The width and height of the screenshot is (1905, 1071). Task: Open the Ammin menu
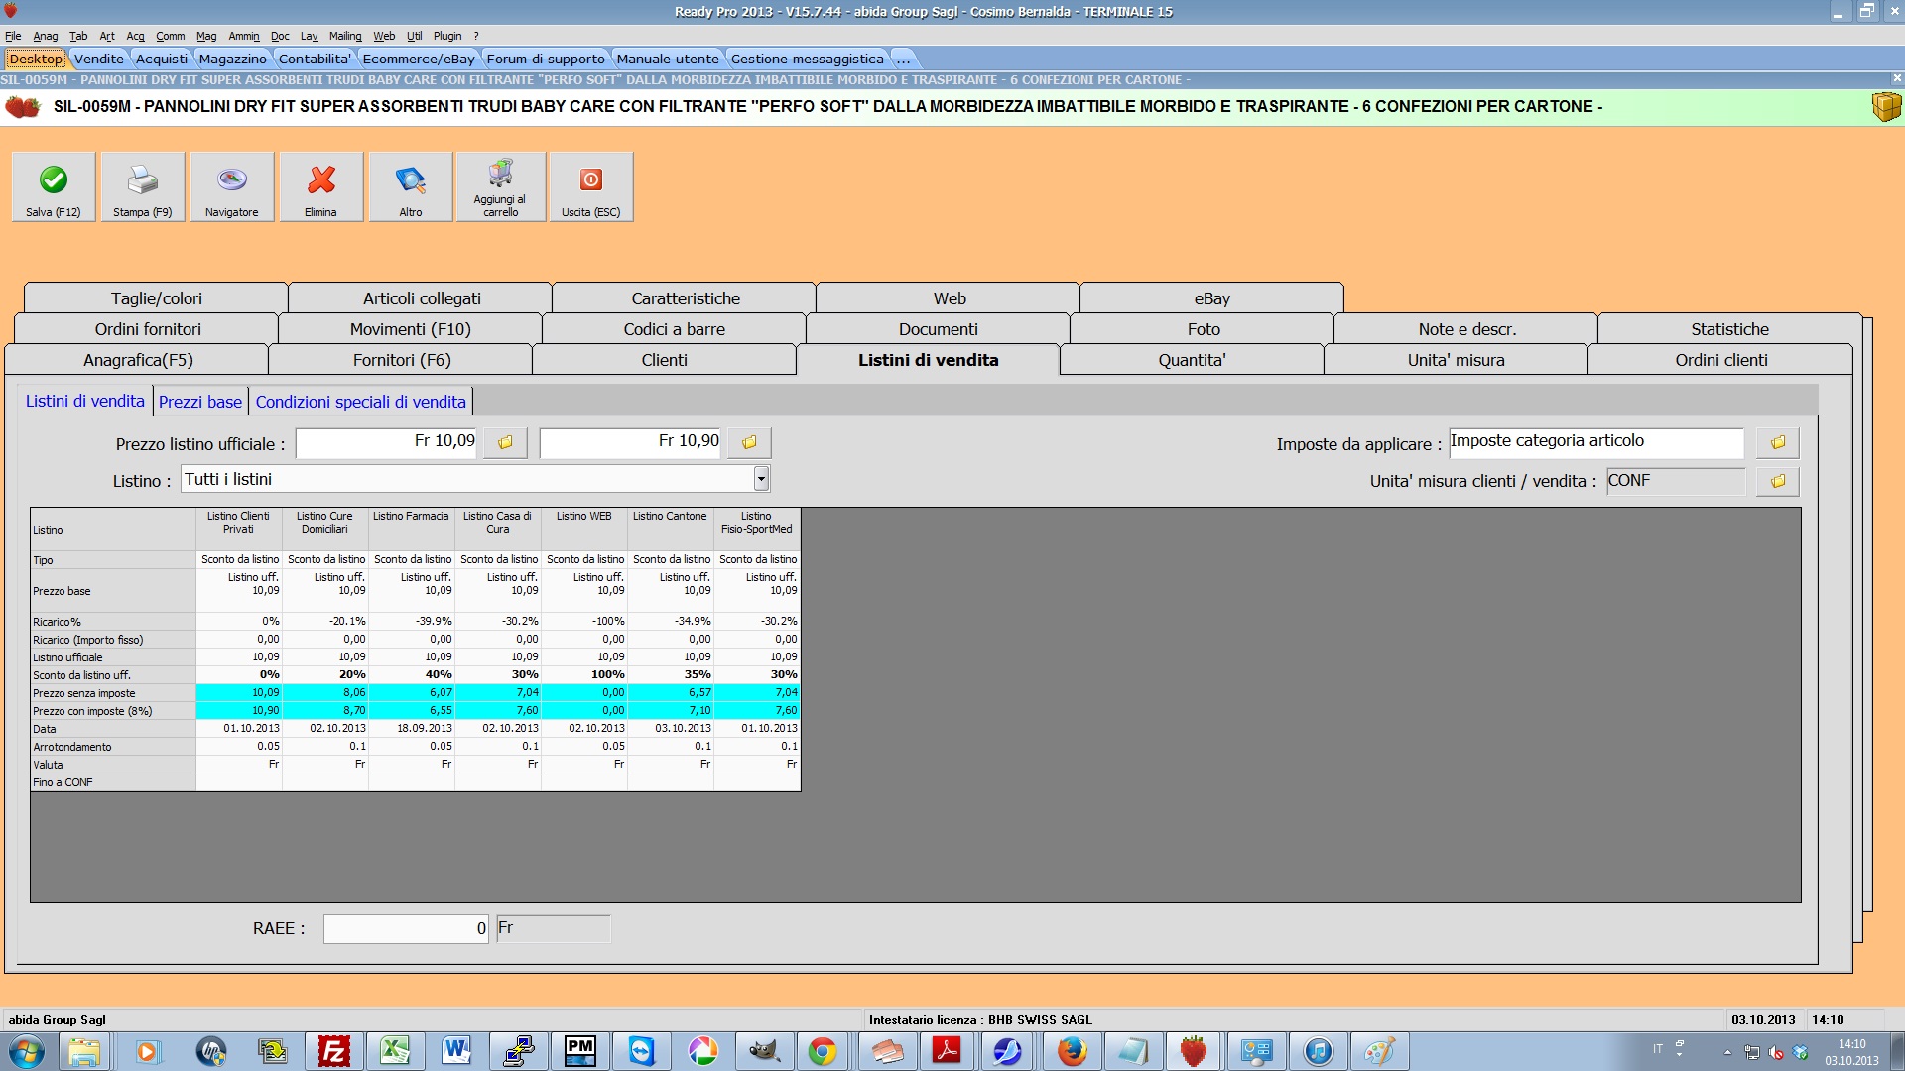244,36
